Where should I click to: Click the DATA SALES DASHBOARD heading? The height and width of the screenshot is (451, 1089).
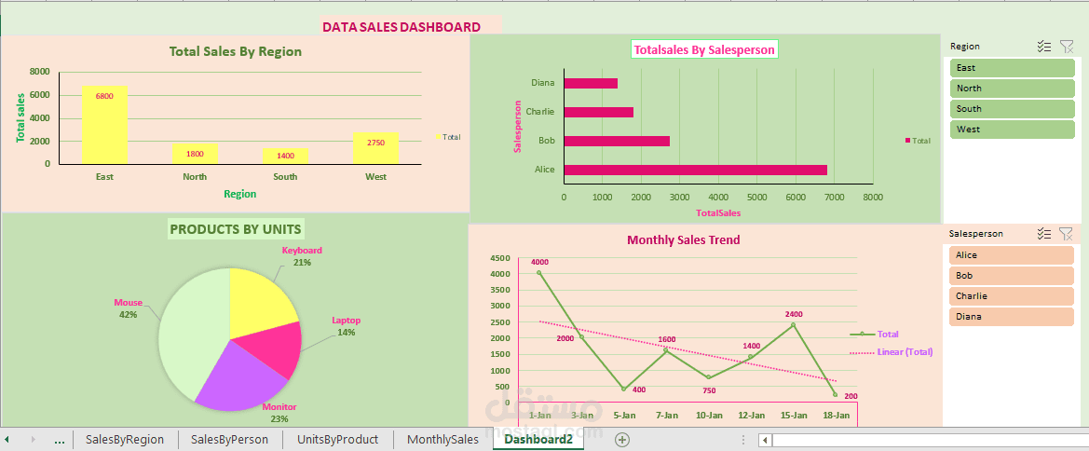(402, 27)
